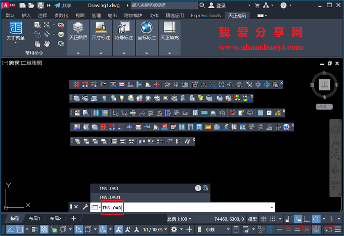Toggle snap mode dotted grid in status bar

[273, 219]
